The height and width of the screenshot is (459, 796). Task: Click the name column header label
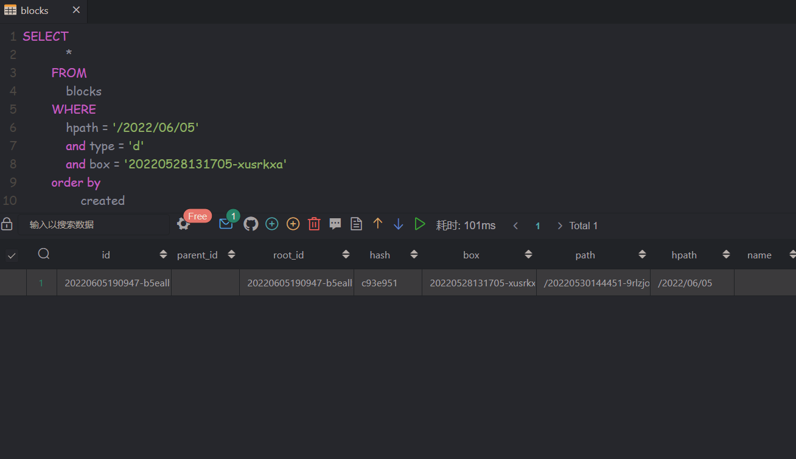click(759, 255)
